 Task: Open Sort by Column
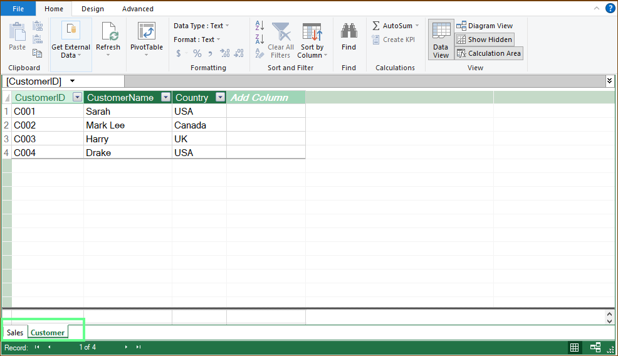(312, 40)
